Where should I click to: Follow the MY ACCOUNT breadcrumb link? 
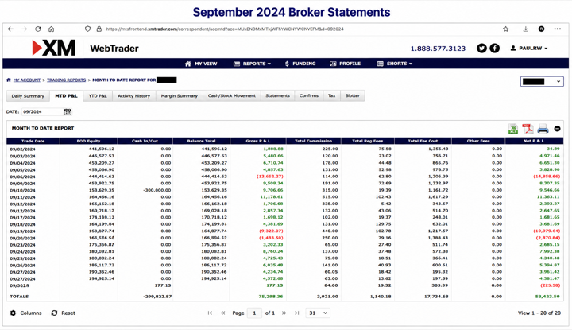coord(27,80)
